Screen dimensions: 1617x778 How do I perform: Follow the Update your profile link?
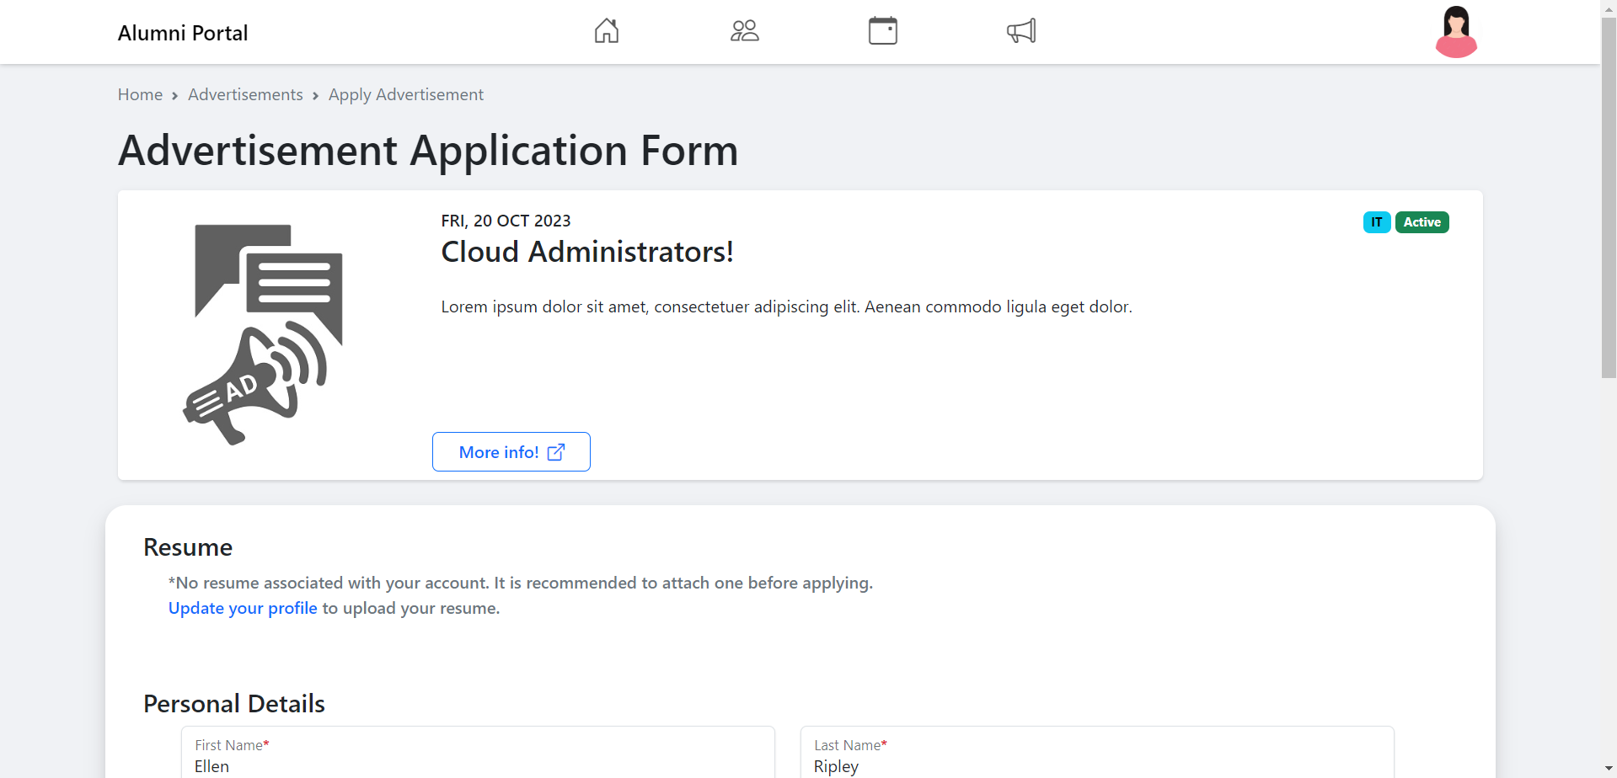243,608
